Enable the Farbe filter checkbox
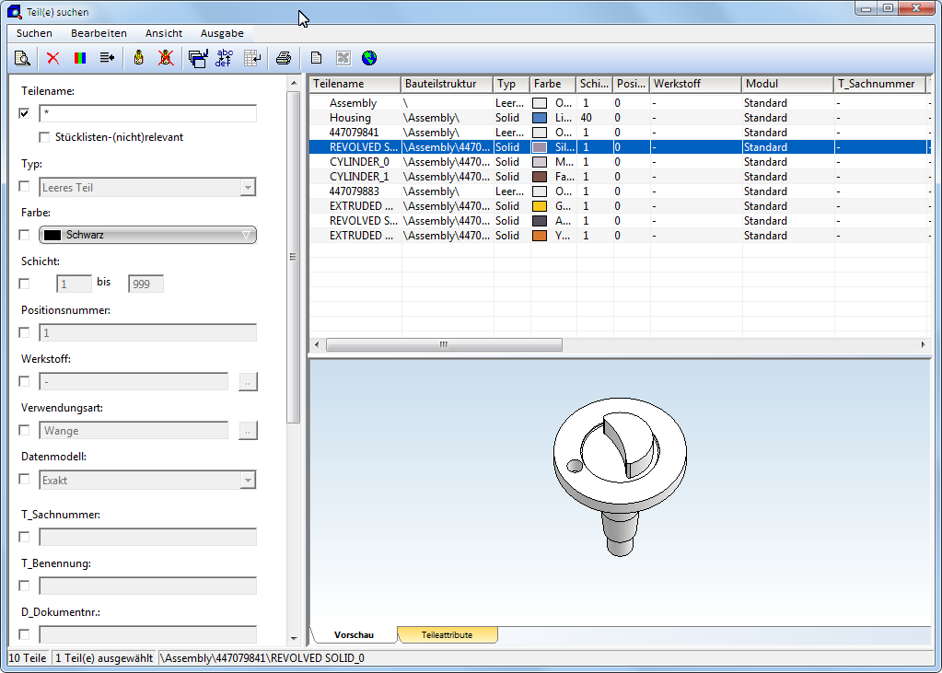Screen dimensions: 942x673 pyautogui.click(x=25, y=235)
